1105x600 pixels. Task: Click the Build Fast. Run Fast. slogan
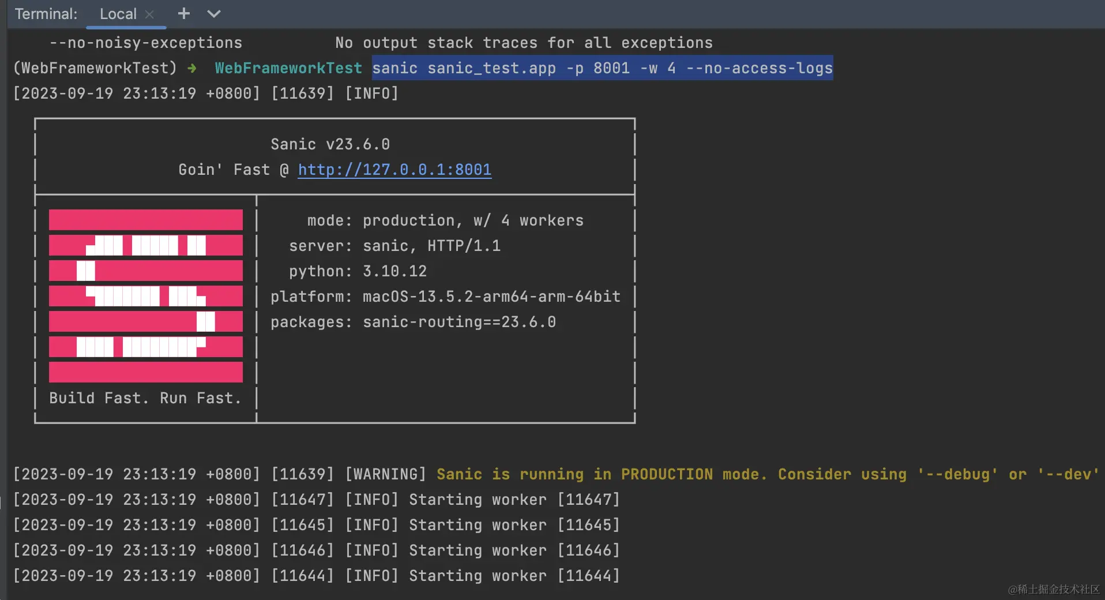pos(145,398)
